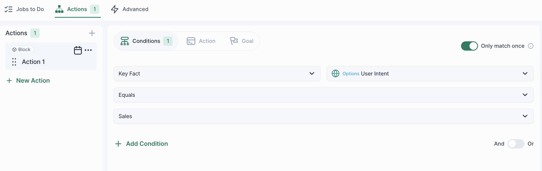Click the New Action link
The image size is (542, 171).
tap(28, 81)
